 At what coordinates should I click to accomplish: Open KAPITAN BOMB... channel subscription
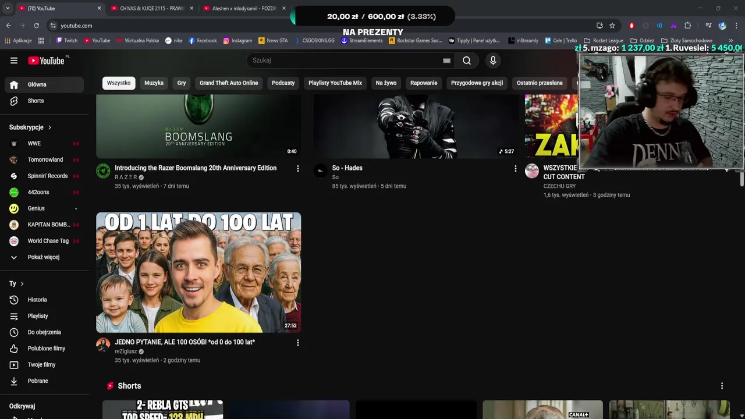[x=44, y=225]
